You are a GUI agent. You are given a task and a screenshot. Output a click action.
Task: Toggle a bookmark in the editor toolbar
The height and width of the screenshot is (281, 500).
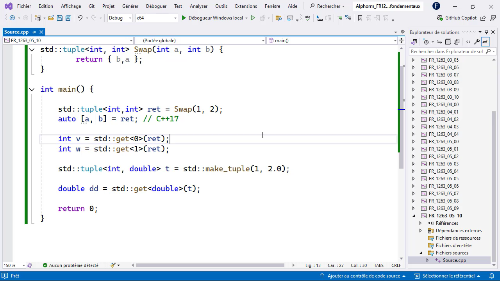tap(360, 18)
